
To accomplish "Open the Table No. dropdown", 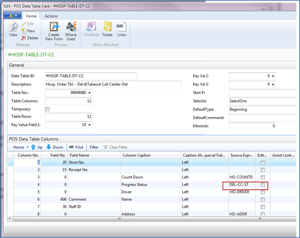I will click(x=90, y=93).
